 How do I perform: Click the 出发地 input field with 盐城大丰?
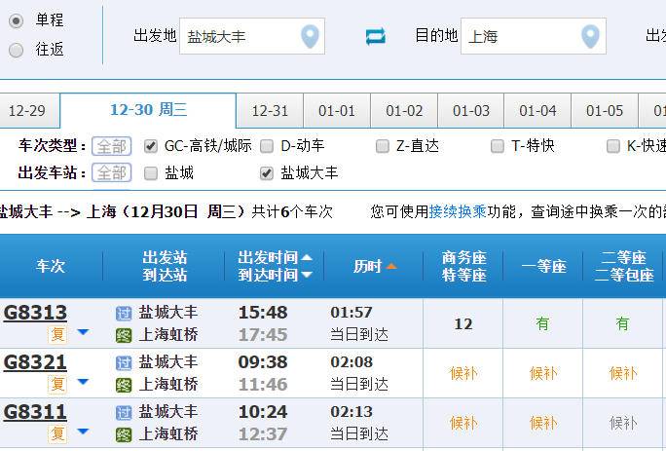pos(240,37)
